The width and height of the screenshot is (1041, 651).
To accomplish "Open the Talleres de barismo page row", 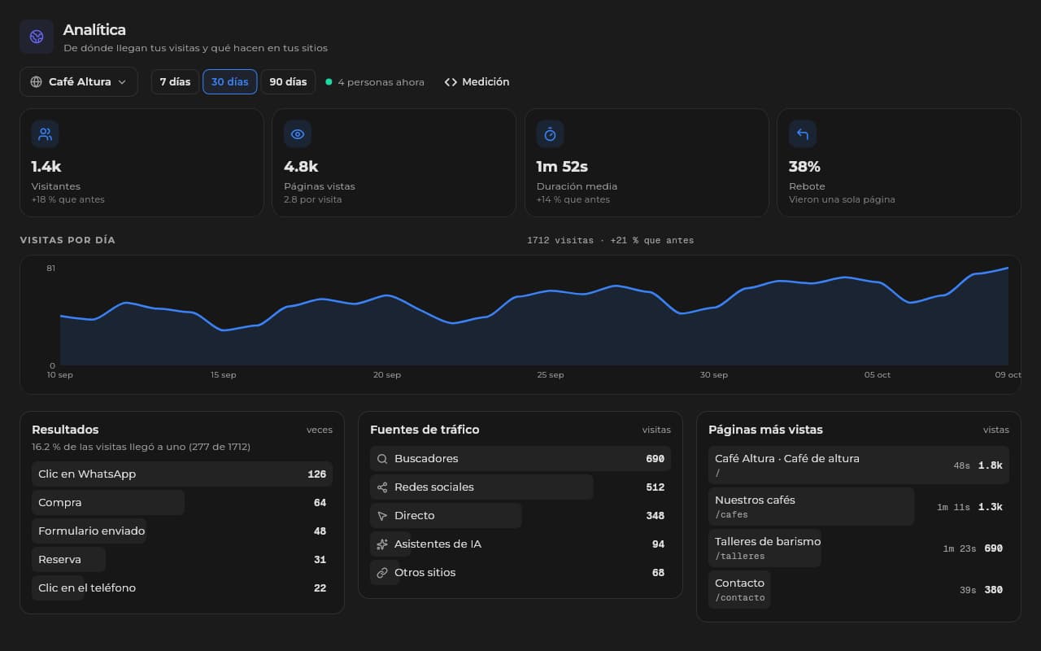I will point(859,548).
